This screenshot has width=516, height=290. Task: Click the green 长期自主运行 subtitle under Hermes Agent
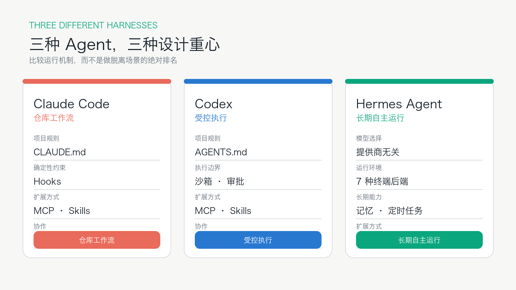(x=380, y=118)
